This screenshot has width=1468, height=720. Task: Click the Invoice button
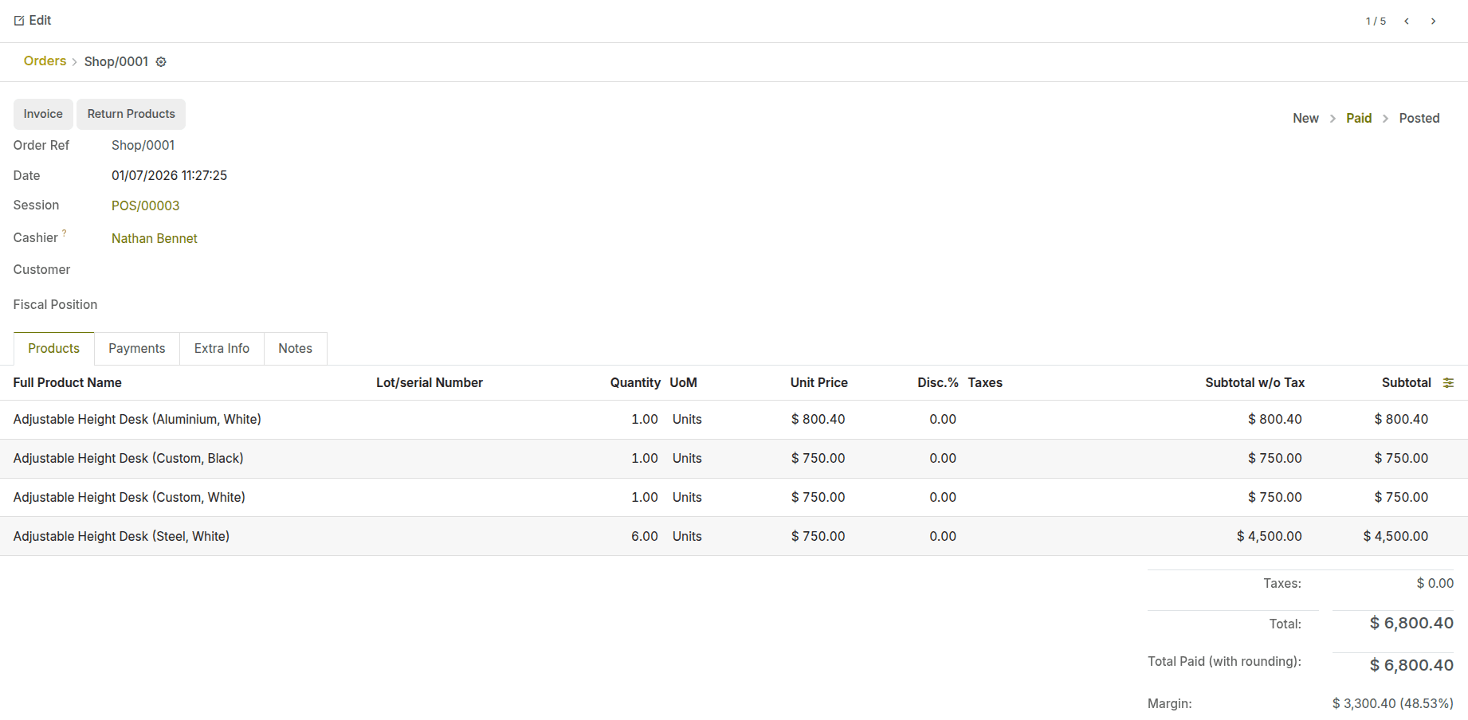(x=42, y=114)
